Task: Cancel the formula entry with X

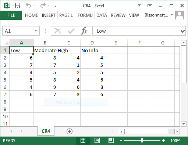Action: (58, 31)
